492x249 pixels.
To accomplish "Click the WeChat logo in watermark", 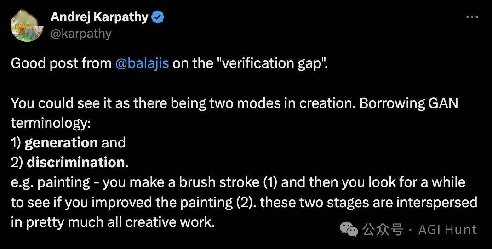I will tap(349, 230).
